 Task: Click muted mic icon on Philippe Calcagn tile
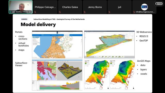coord(35,12)
